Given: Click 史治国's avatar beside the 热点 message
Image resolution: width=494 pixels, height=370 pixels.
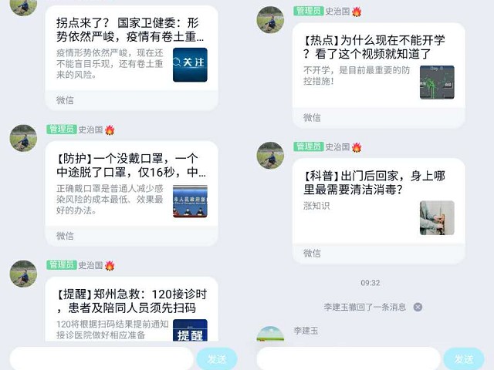Looking at the screenshot, I should pos(270,20).
